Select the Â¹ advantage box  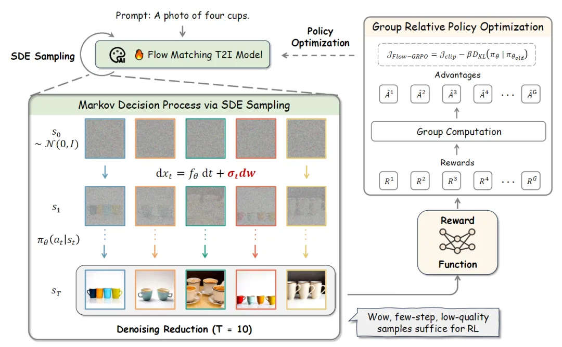[x=389, y=94]
